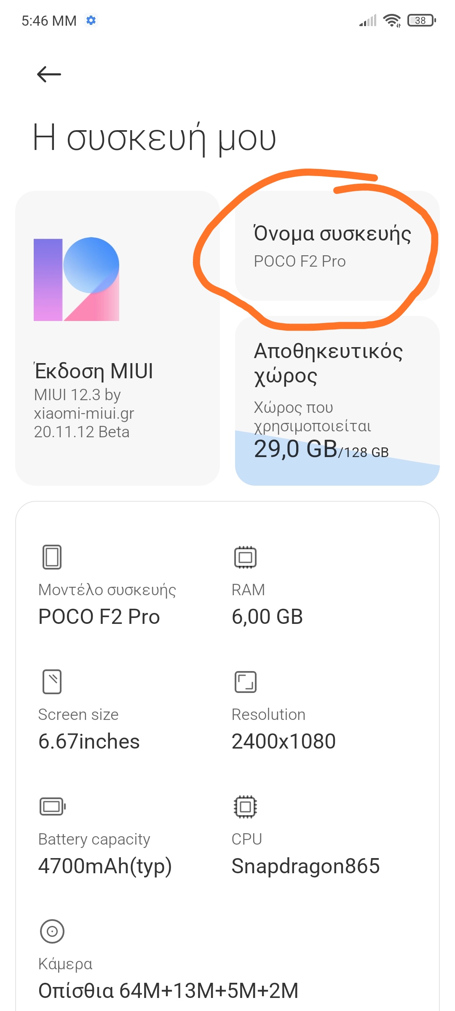Tap the Screen size icon

52,682
